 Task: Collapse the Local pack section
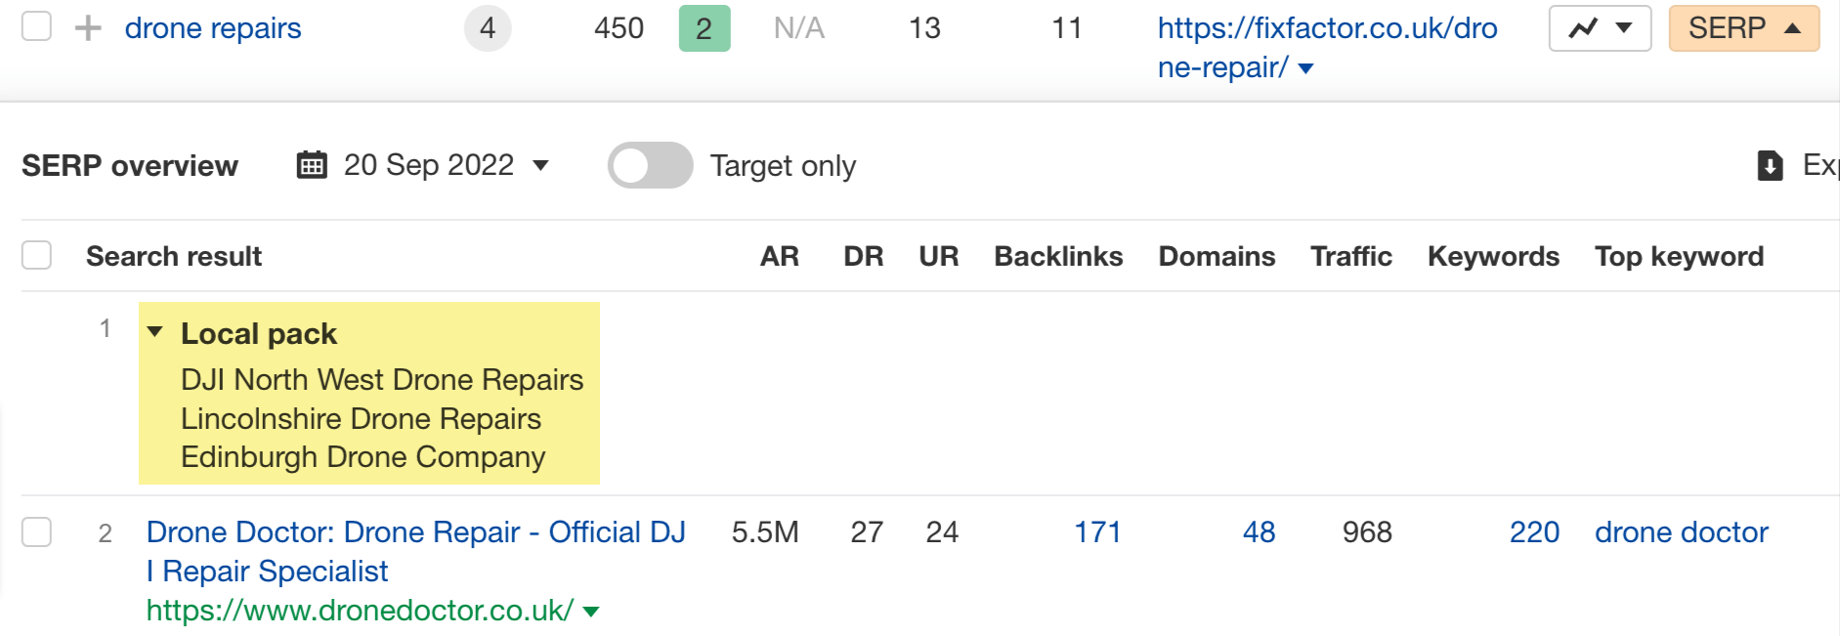pyautogui.click(x=156, y=332)
